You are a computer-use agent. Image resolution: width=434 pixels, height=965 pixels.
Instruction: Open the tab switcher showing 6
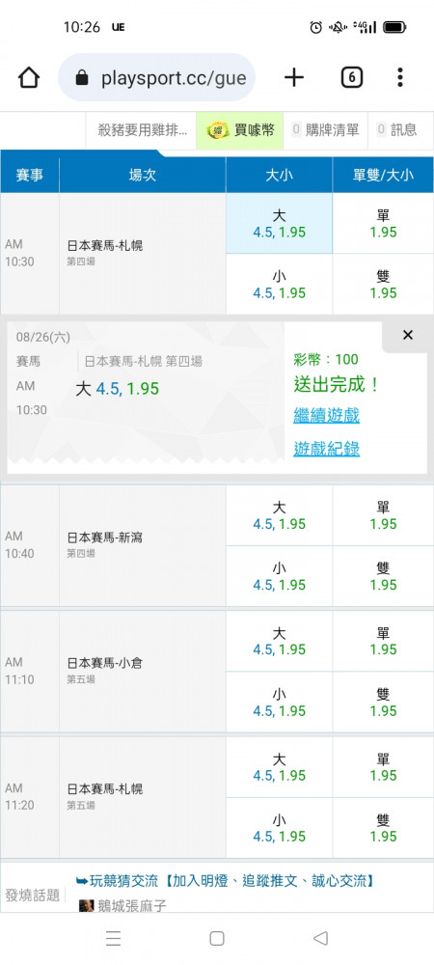pyautogui.click(x=351, y=77)
